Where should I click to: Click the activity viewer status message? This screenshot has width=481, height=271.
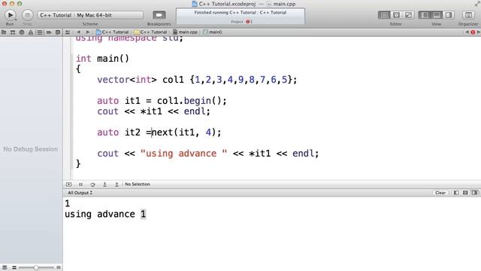[x=240, y=13]
